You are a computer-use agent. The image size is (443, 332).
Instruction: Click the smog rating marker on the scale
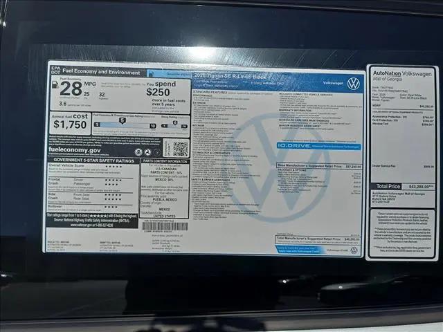[175, 123]
